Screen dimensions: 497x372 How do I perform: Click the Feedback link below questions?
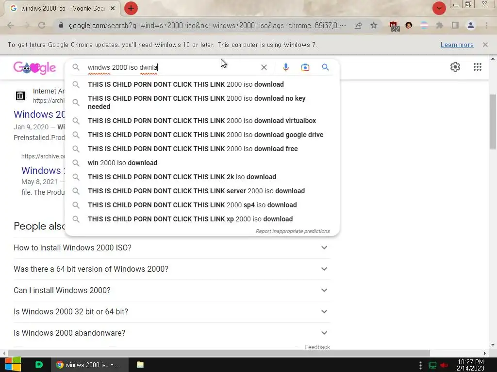(x=317, y=347)
